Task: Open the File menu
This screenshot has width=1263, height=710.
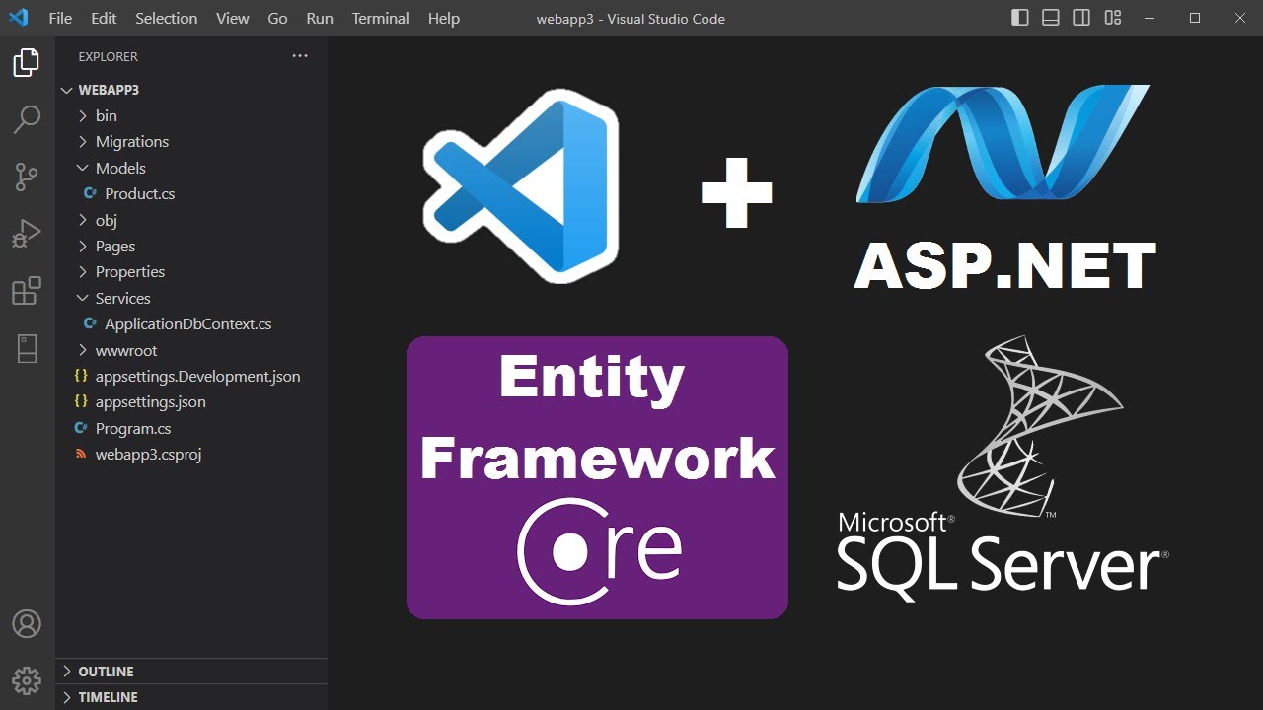Action: pos(60,18)
